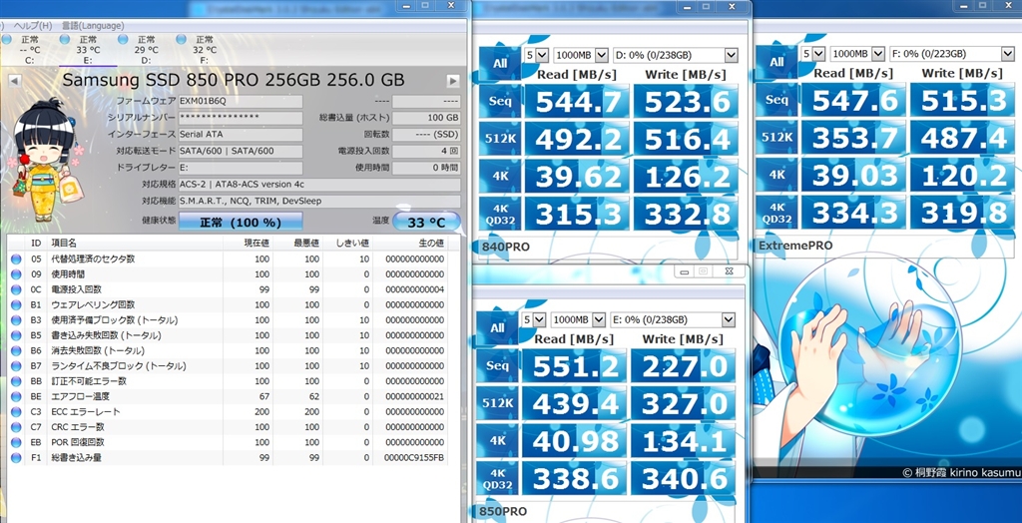
Task: Run 512K test in the 840PRO window
Action: [x=499, y=139]
